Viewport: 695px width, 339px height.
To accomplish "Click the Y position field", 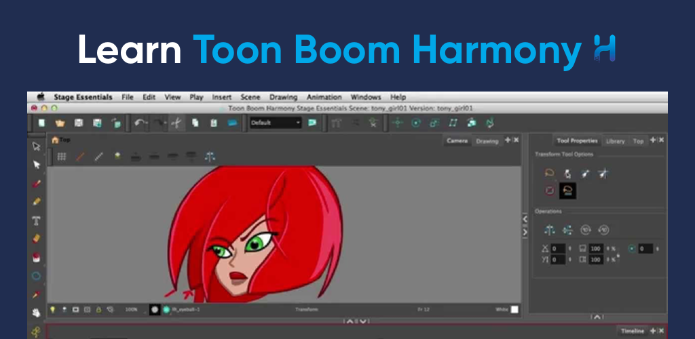I will click(558, 260).
